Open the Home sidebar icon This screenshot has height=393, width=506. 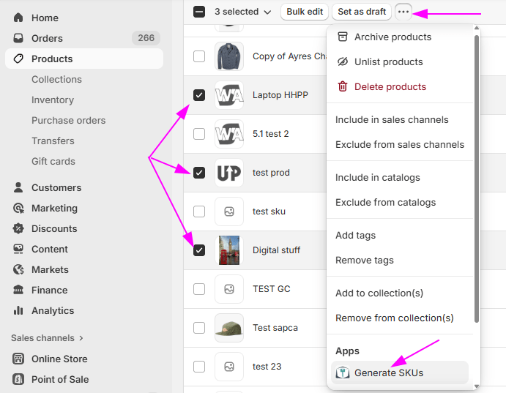click(18, 18)
